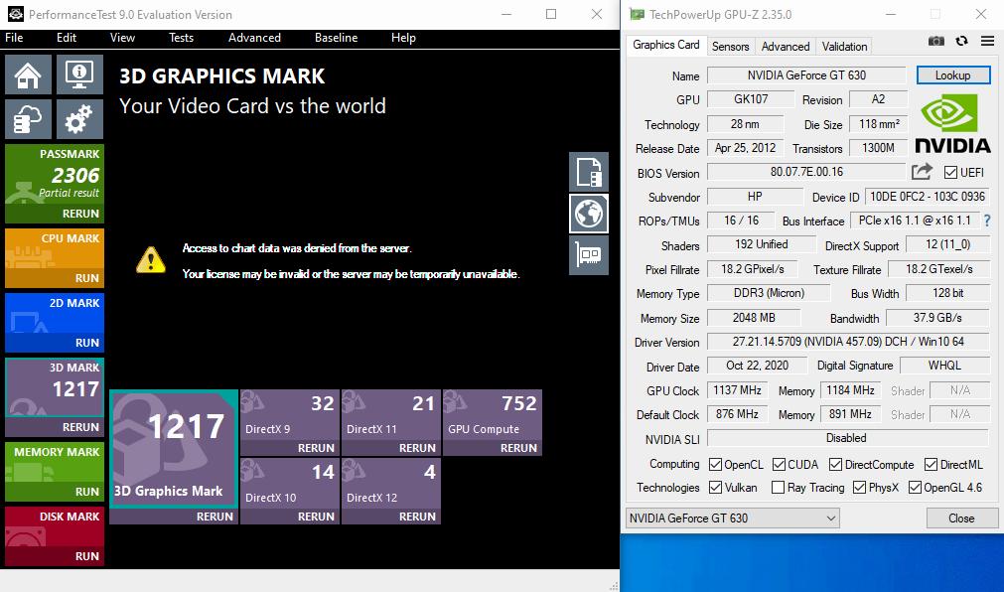This screenshot has width=1004, height=592.
Task: Click the GPU-Z title bar app icon
Action: pos(637,14)
